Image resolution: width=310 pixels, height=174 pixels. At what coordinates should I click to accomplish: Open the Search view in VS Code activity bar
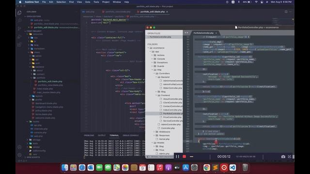click(19, 20)
